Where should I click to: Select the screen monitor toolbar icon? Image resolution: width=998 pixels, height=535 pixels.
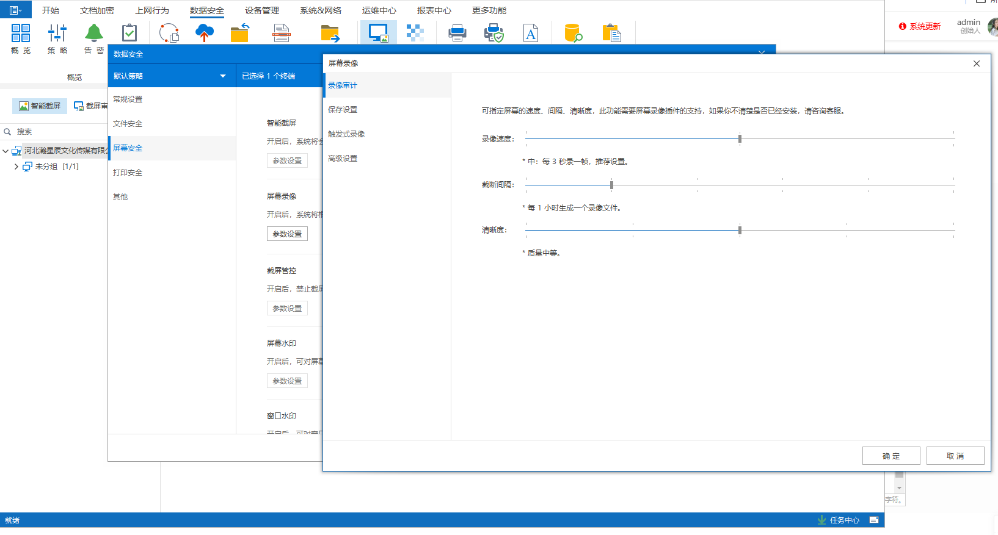(x=378, y=33)
